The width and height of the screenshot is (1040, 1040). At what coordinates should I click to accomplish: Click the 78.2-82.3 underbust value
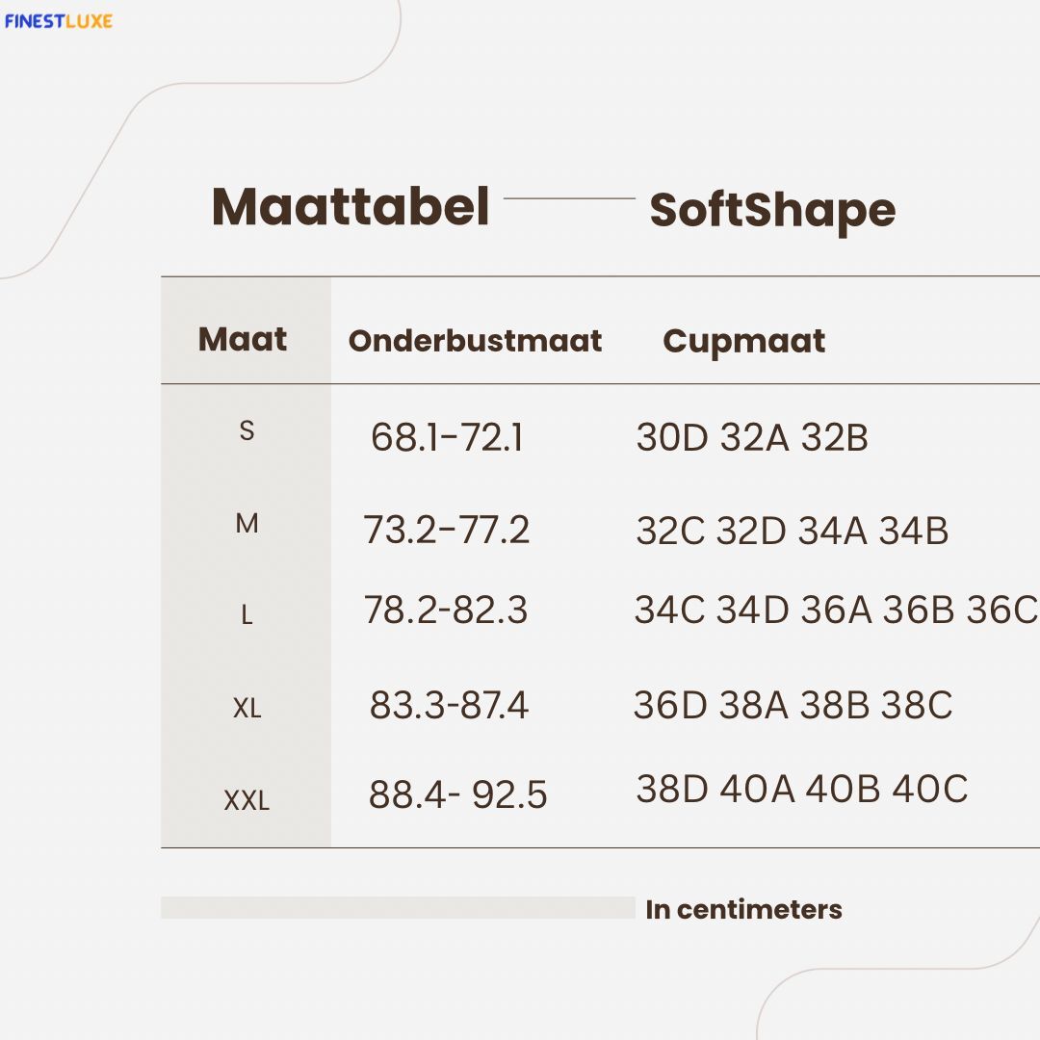click(x=446, y=611)
